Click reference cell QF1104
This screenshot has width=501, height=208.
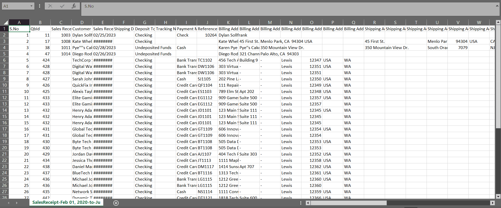coord(207,85)
